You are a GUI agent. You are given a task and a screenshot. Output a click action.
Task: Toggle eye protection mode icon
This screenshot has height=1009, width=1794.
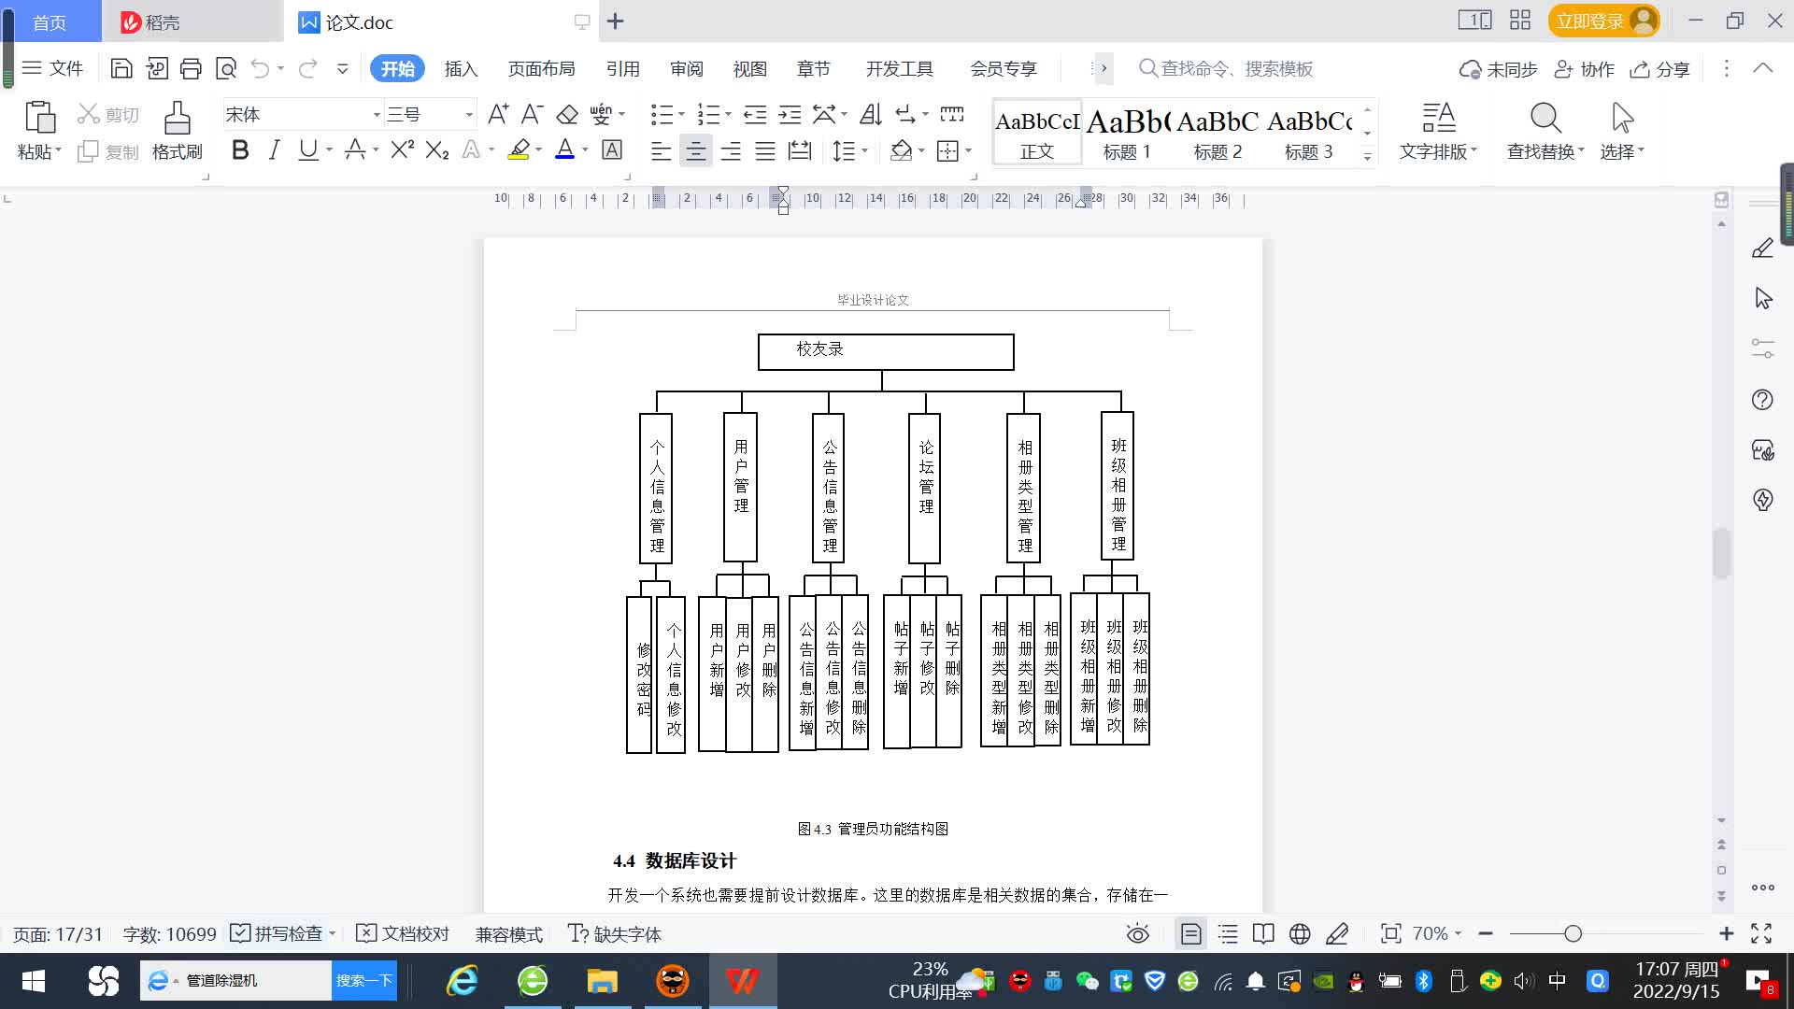(1137, 933)
